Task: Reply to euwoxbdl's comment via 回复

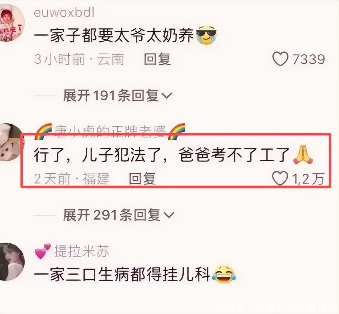Action: [157, 59]
